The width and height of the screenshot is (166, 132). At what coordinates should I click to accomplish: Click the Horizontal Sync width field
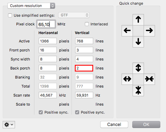click(x=48, y=59)
